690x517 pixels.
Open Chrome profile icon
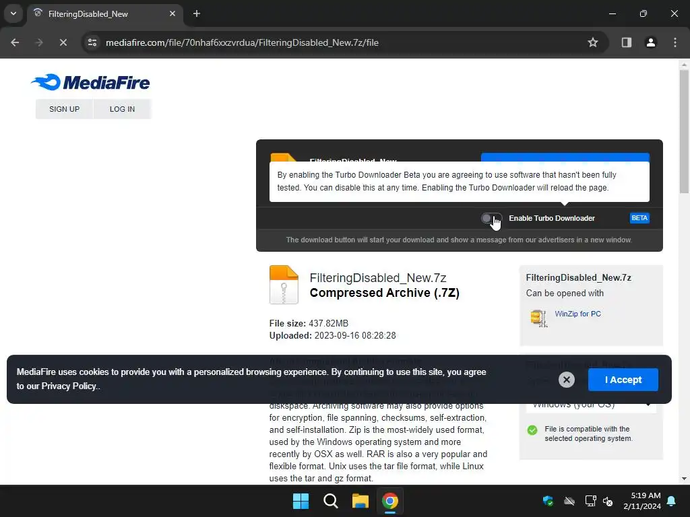[x=650, y=42]
